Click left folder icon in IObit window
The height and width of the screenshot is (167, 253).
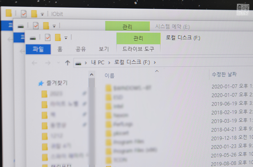9,13
